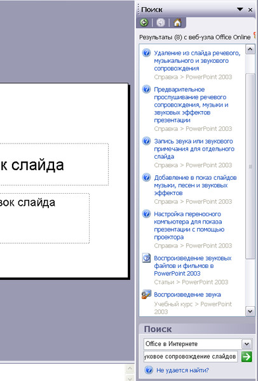
Task: Click help icon beside 'Удаление из слайда'
Action: [146, 53]
